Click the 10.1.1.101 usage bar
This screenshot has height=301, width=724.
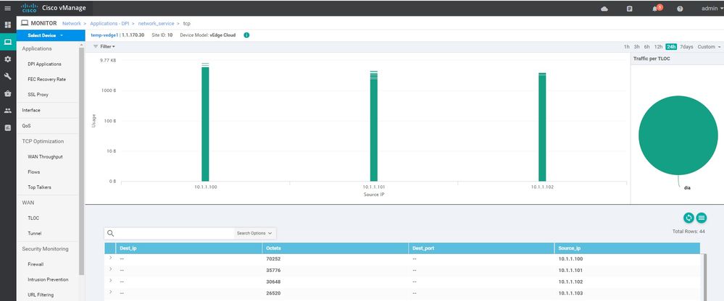coord(373,127)
